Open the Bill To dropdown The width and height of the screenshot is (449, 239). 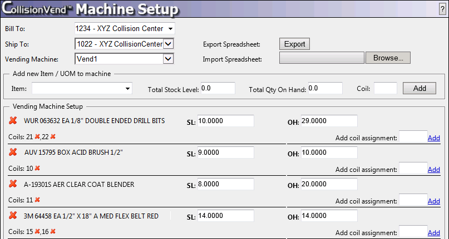(170, 28)
